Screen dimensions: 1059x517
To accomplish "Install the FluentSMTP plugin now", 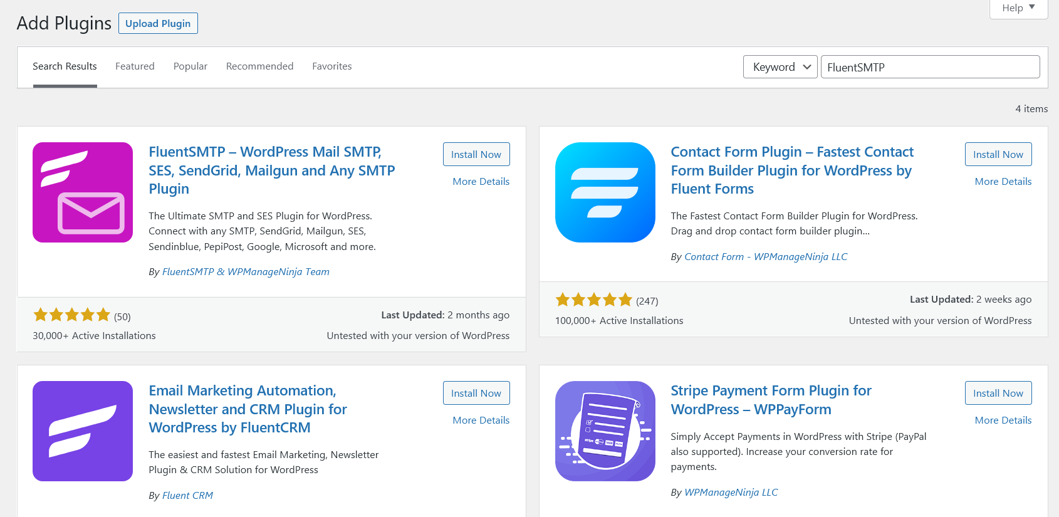I will pos(476,154).
